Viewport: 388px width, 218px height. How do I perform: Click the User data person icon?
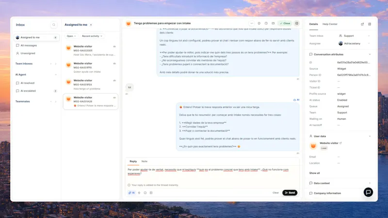[x=311, y=136]
